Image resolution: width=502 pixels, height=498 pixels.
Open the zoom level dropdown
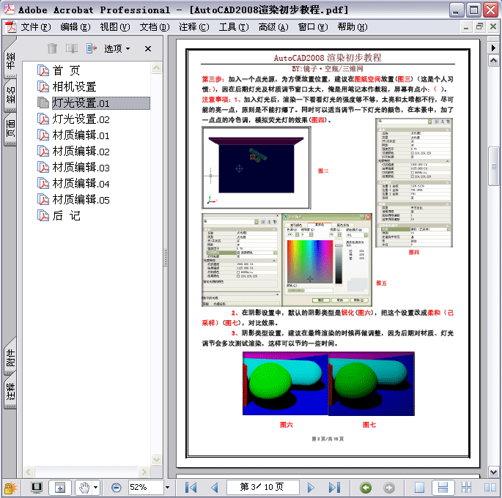167,488
